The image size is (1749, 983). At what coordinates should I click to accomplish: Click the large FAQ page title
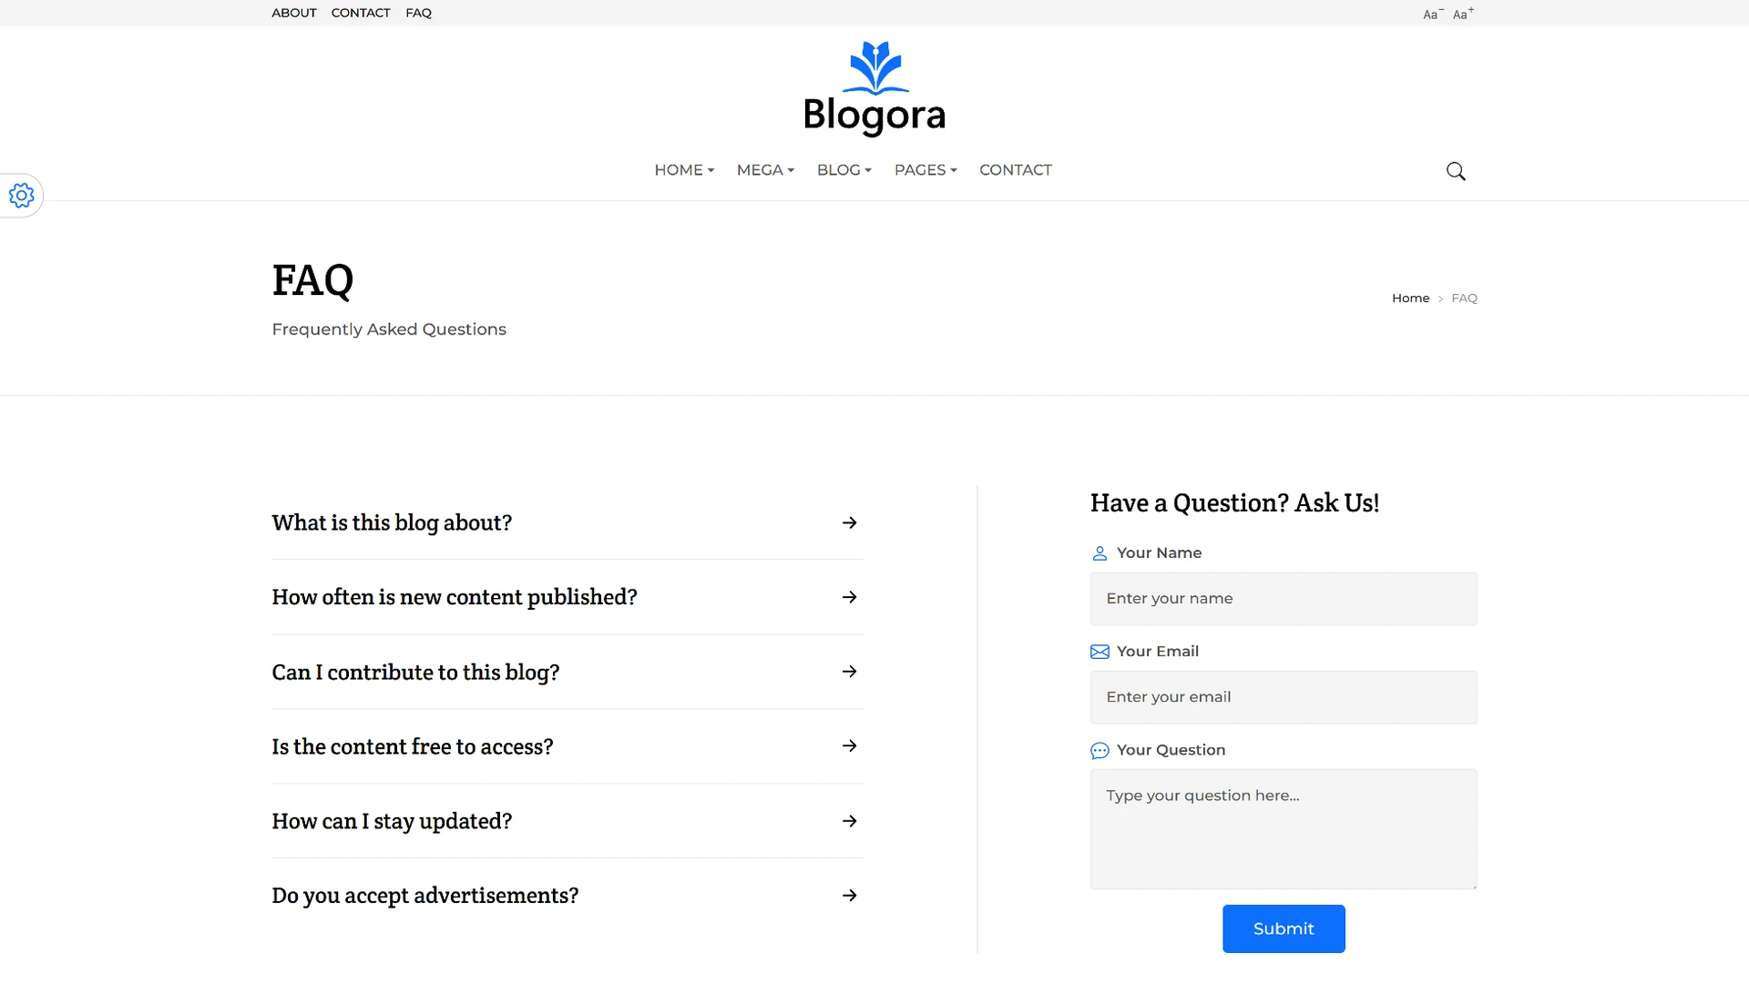tap(312, 280)
